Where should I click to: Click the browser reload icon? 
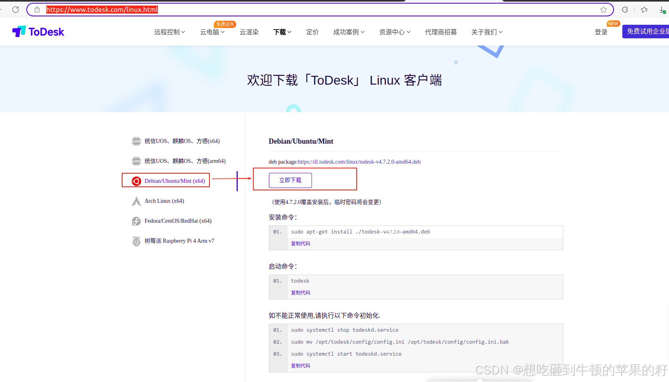coord(16,10)
